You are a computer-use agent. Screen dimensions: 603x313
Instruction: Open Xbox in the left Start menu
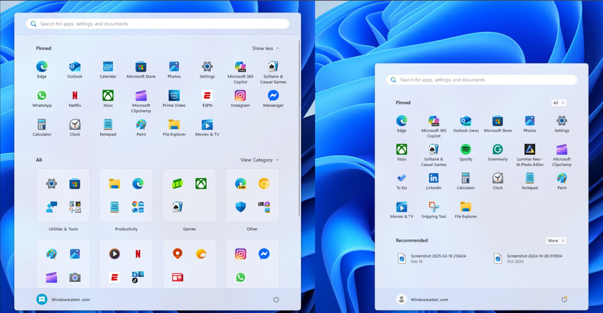(108, 98)
